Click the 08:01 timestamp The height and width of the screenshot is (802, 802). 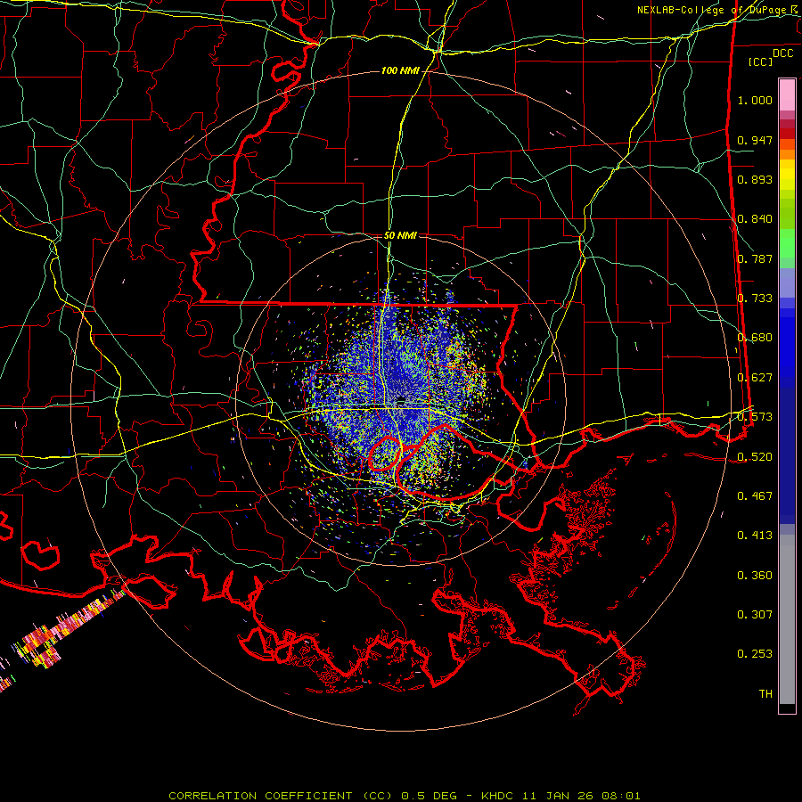coord(620,796)
